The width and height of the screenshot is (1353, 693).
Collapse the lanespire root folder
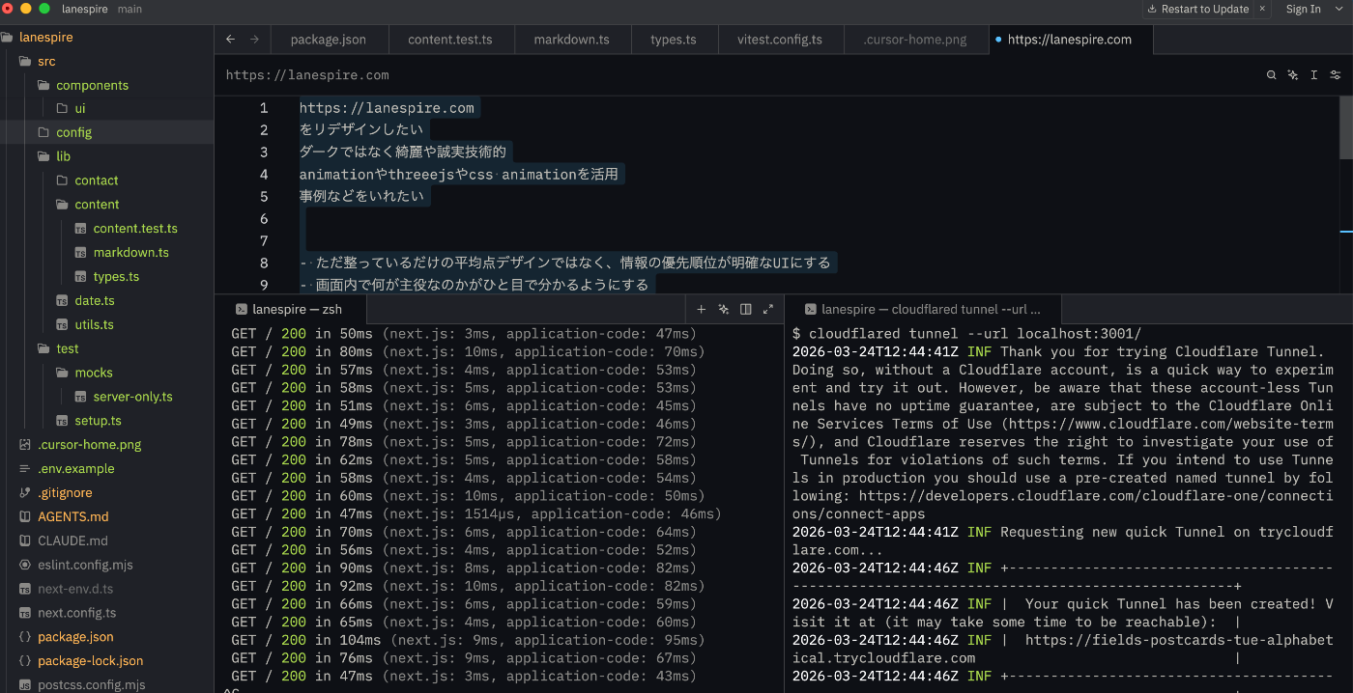7,38
